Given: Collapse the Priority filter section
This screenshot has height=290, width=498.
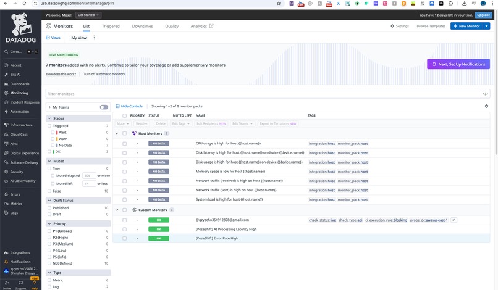Looking at the screenshot, I should [49, 224].
